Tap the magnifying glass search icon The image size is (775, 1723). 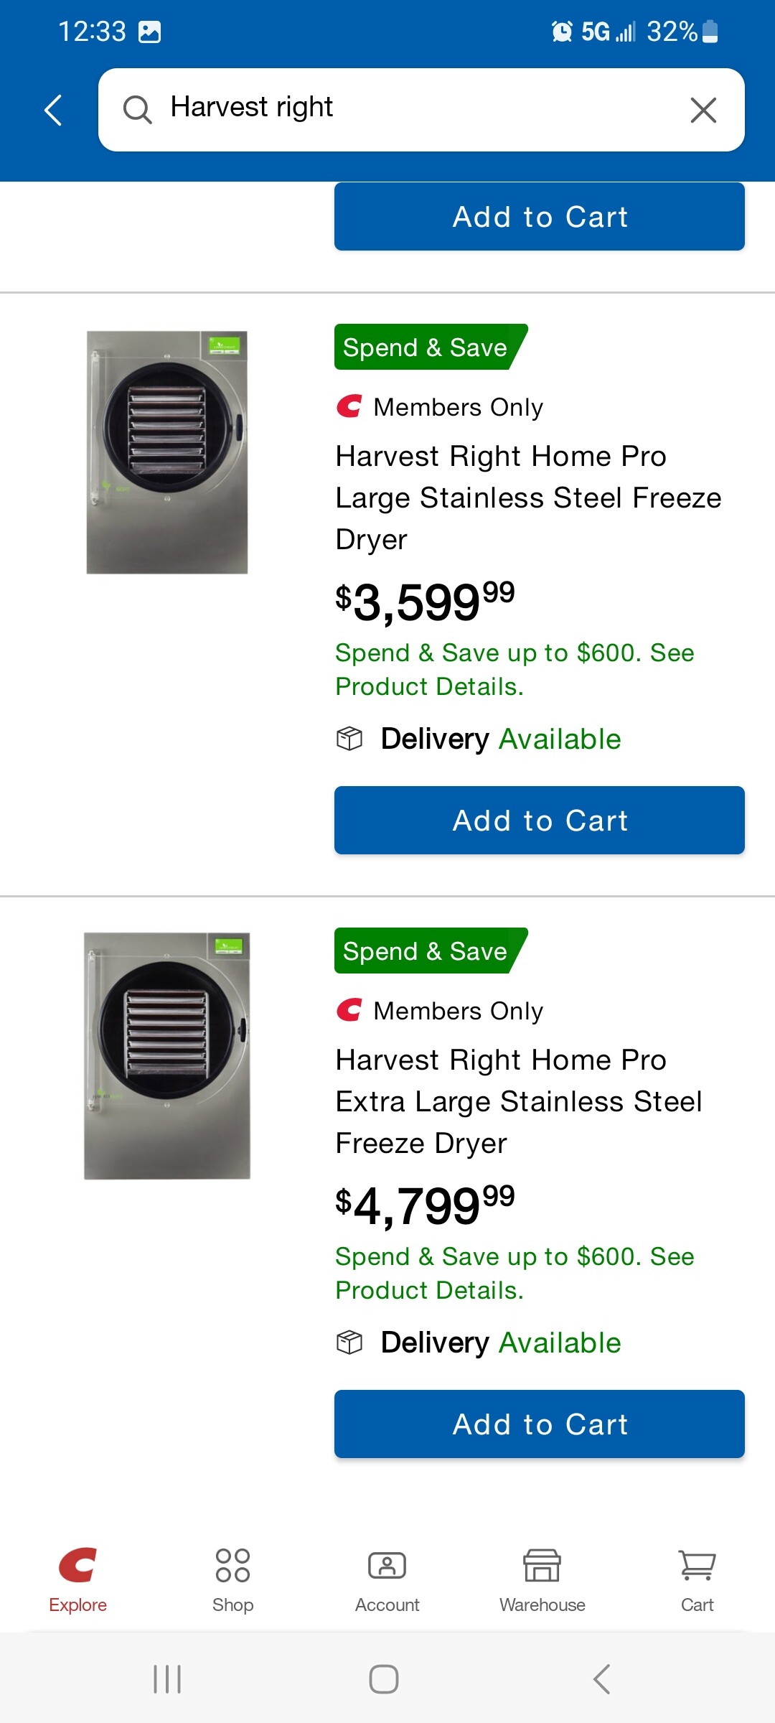137,110
